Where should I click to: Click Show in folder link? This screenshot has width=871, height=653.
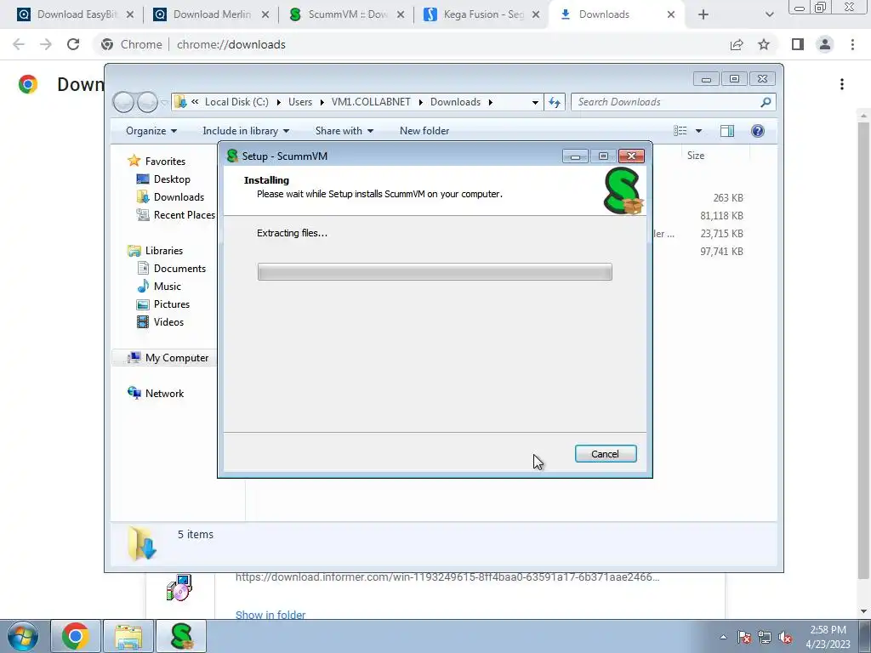[270, 615]
